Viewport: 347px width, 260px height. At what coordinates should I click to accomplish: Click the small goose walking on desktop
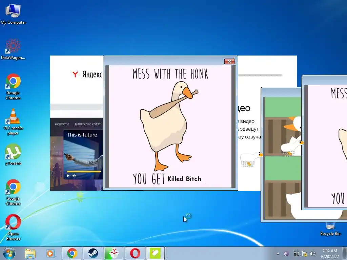coord(251,159)
